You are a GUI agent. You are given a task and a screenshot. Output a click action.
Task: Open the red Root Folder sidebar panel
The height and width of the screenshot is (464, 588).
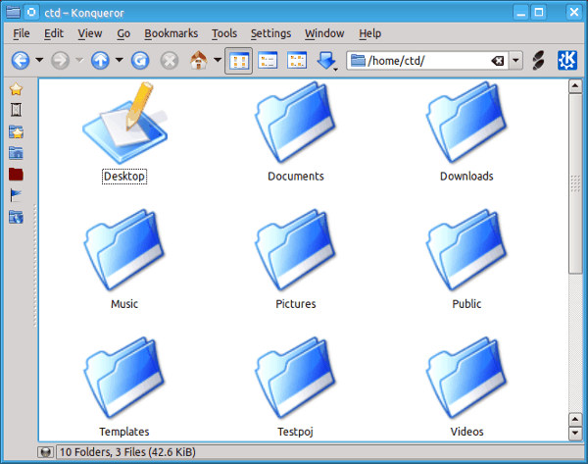coord(16,174)
